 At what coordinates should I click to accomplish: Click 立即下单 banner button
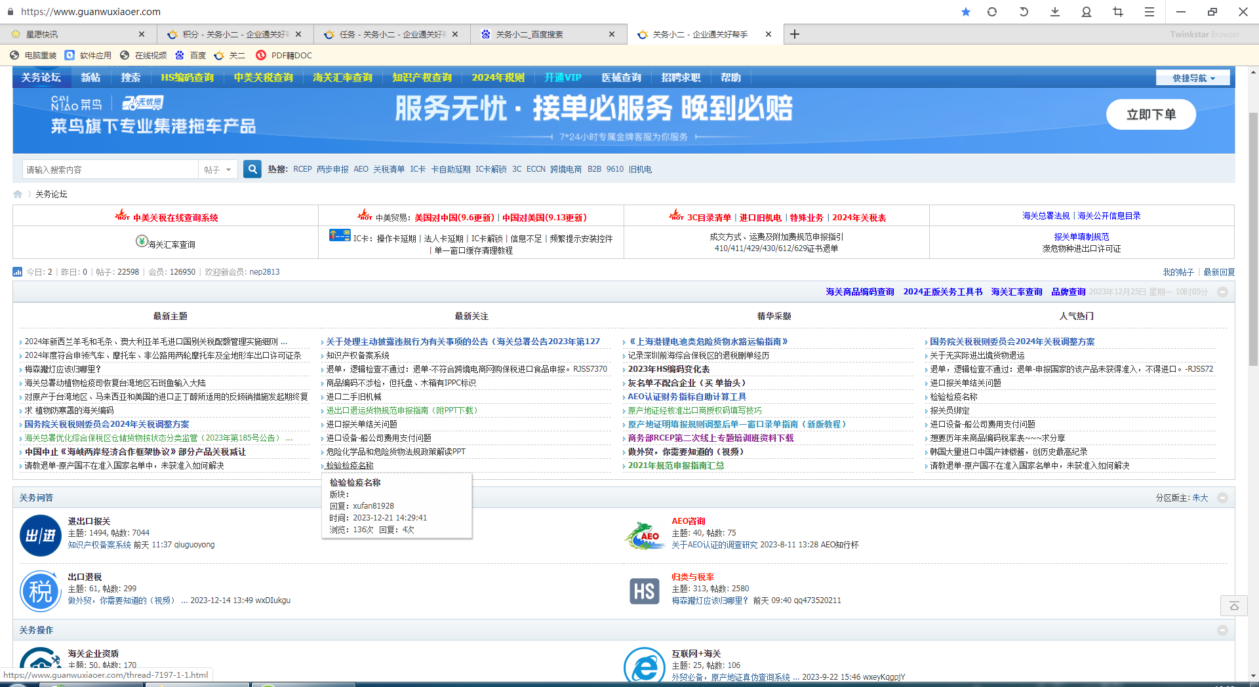click(1151, 115)
